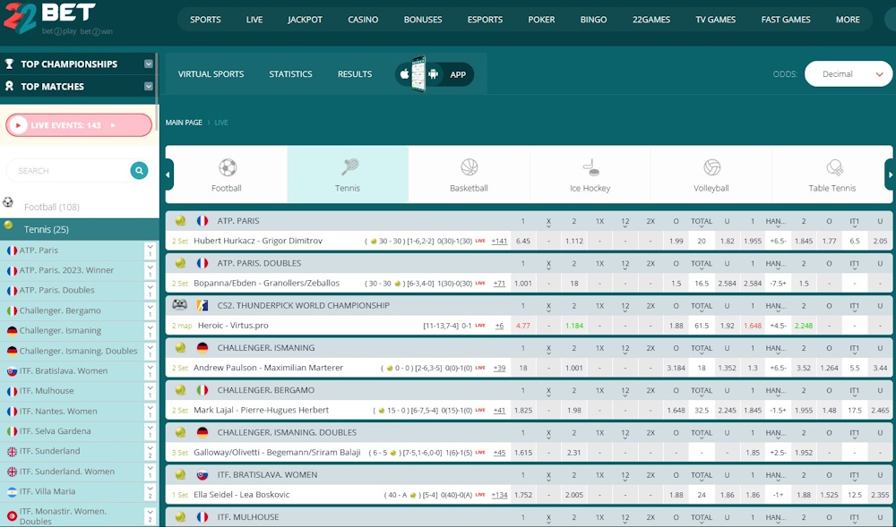The height and width of the screenshot is (527, 896).
Task: Open ATP. Paris. 2023. Winner in sidebar
Action: point(66,270)
